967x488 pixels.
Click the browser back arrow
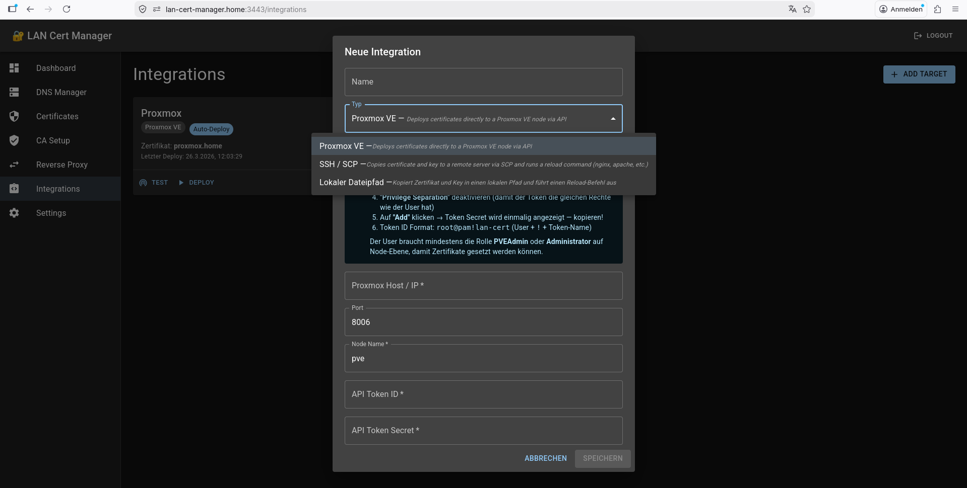(30, 9)
